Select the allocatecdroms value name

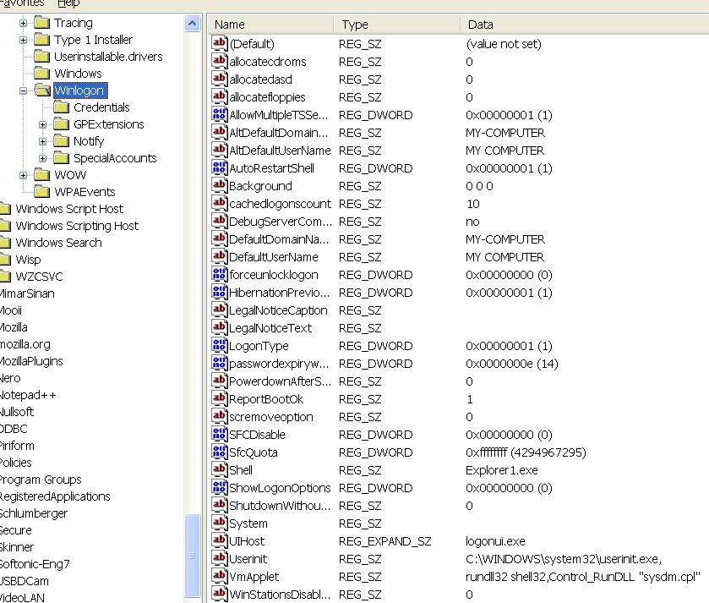point(268,62)
